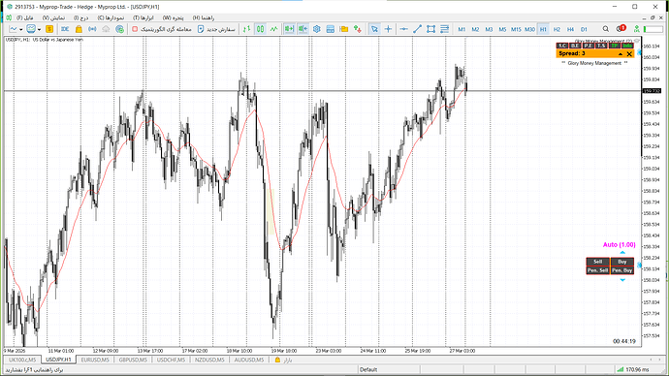Collapse the Spread panel arrow

[x=621, y=54]
